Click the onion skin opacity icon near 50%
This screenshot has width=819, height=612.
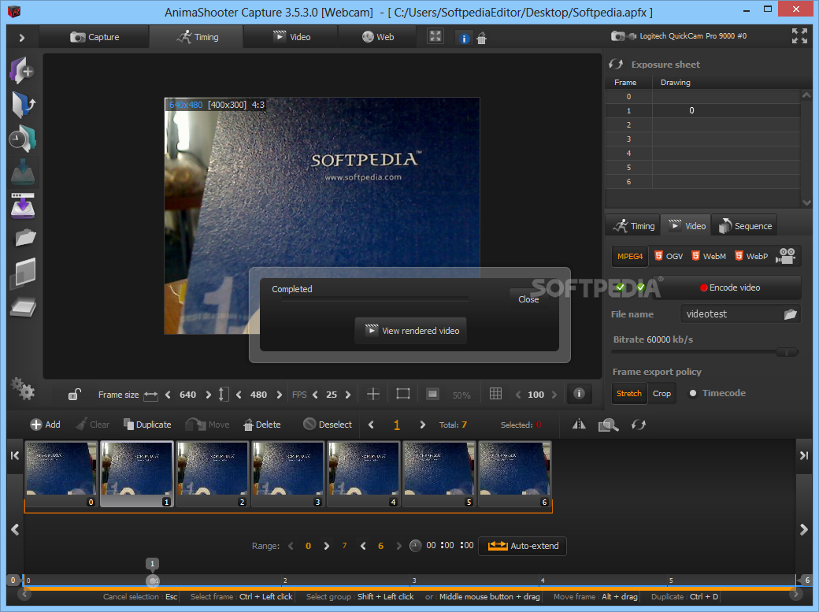pos(432,394)
